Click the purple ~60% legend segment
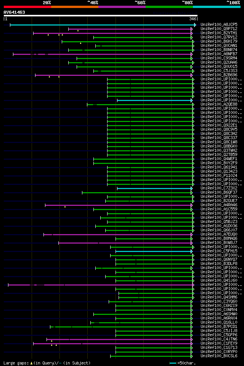This screenshot has width=244, height=366. (x=122, y=7)
